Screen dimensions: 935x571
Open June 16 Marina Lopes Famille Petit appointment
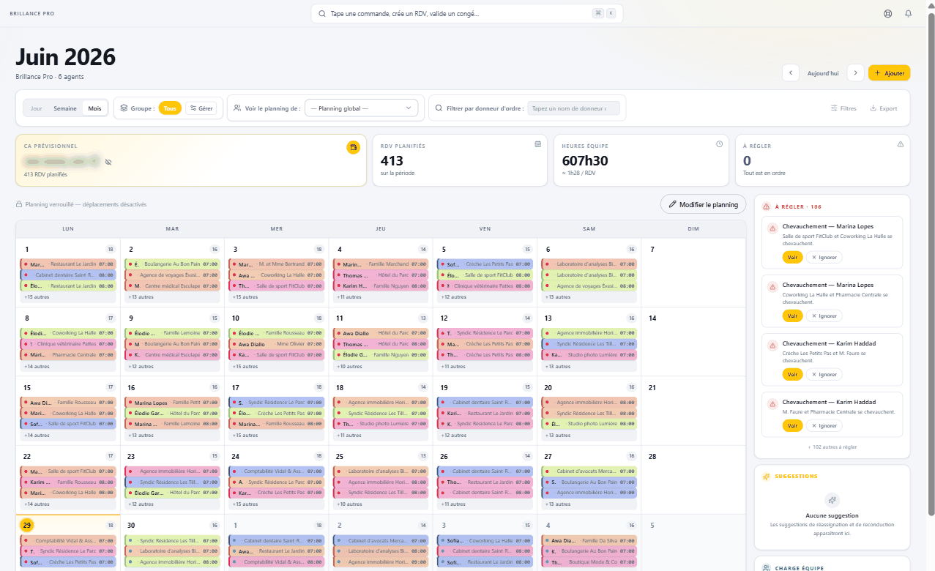pos(172,402)
